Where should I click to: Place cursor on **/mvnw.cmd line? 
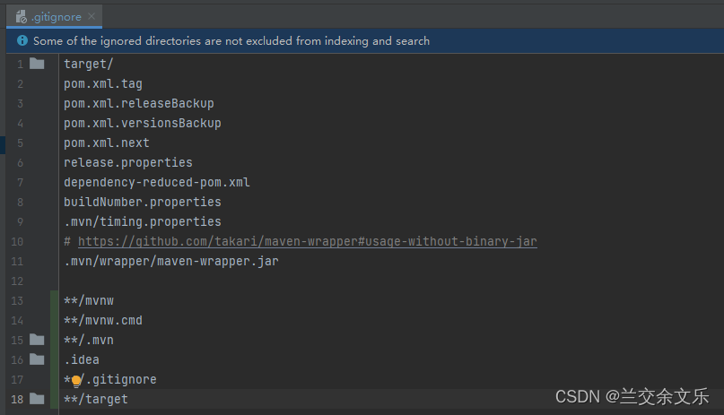click(x=103, y=320)
